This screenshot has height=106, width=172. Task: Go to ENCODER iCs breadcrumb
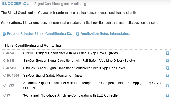15,4
